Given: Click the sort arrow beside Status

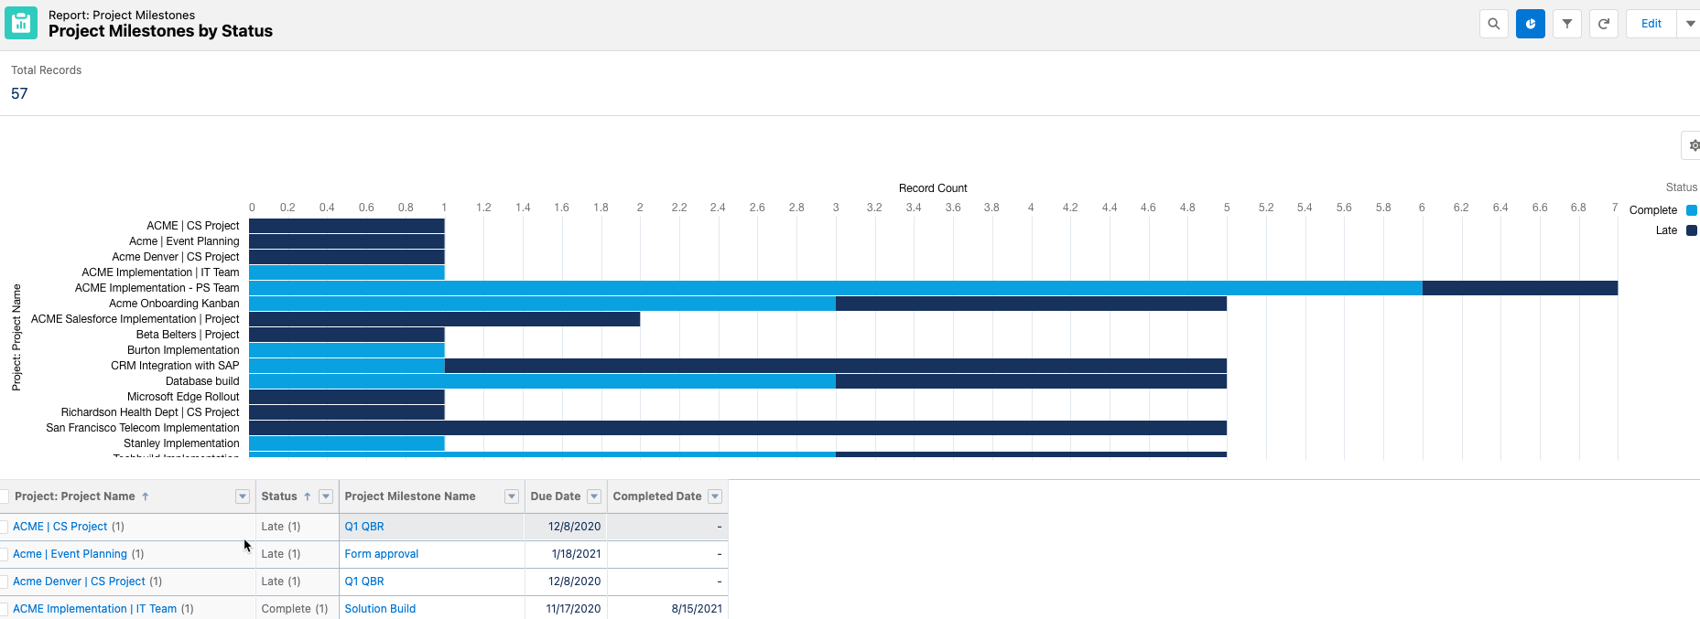Looking at the screenshot, I should [308, 496].
